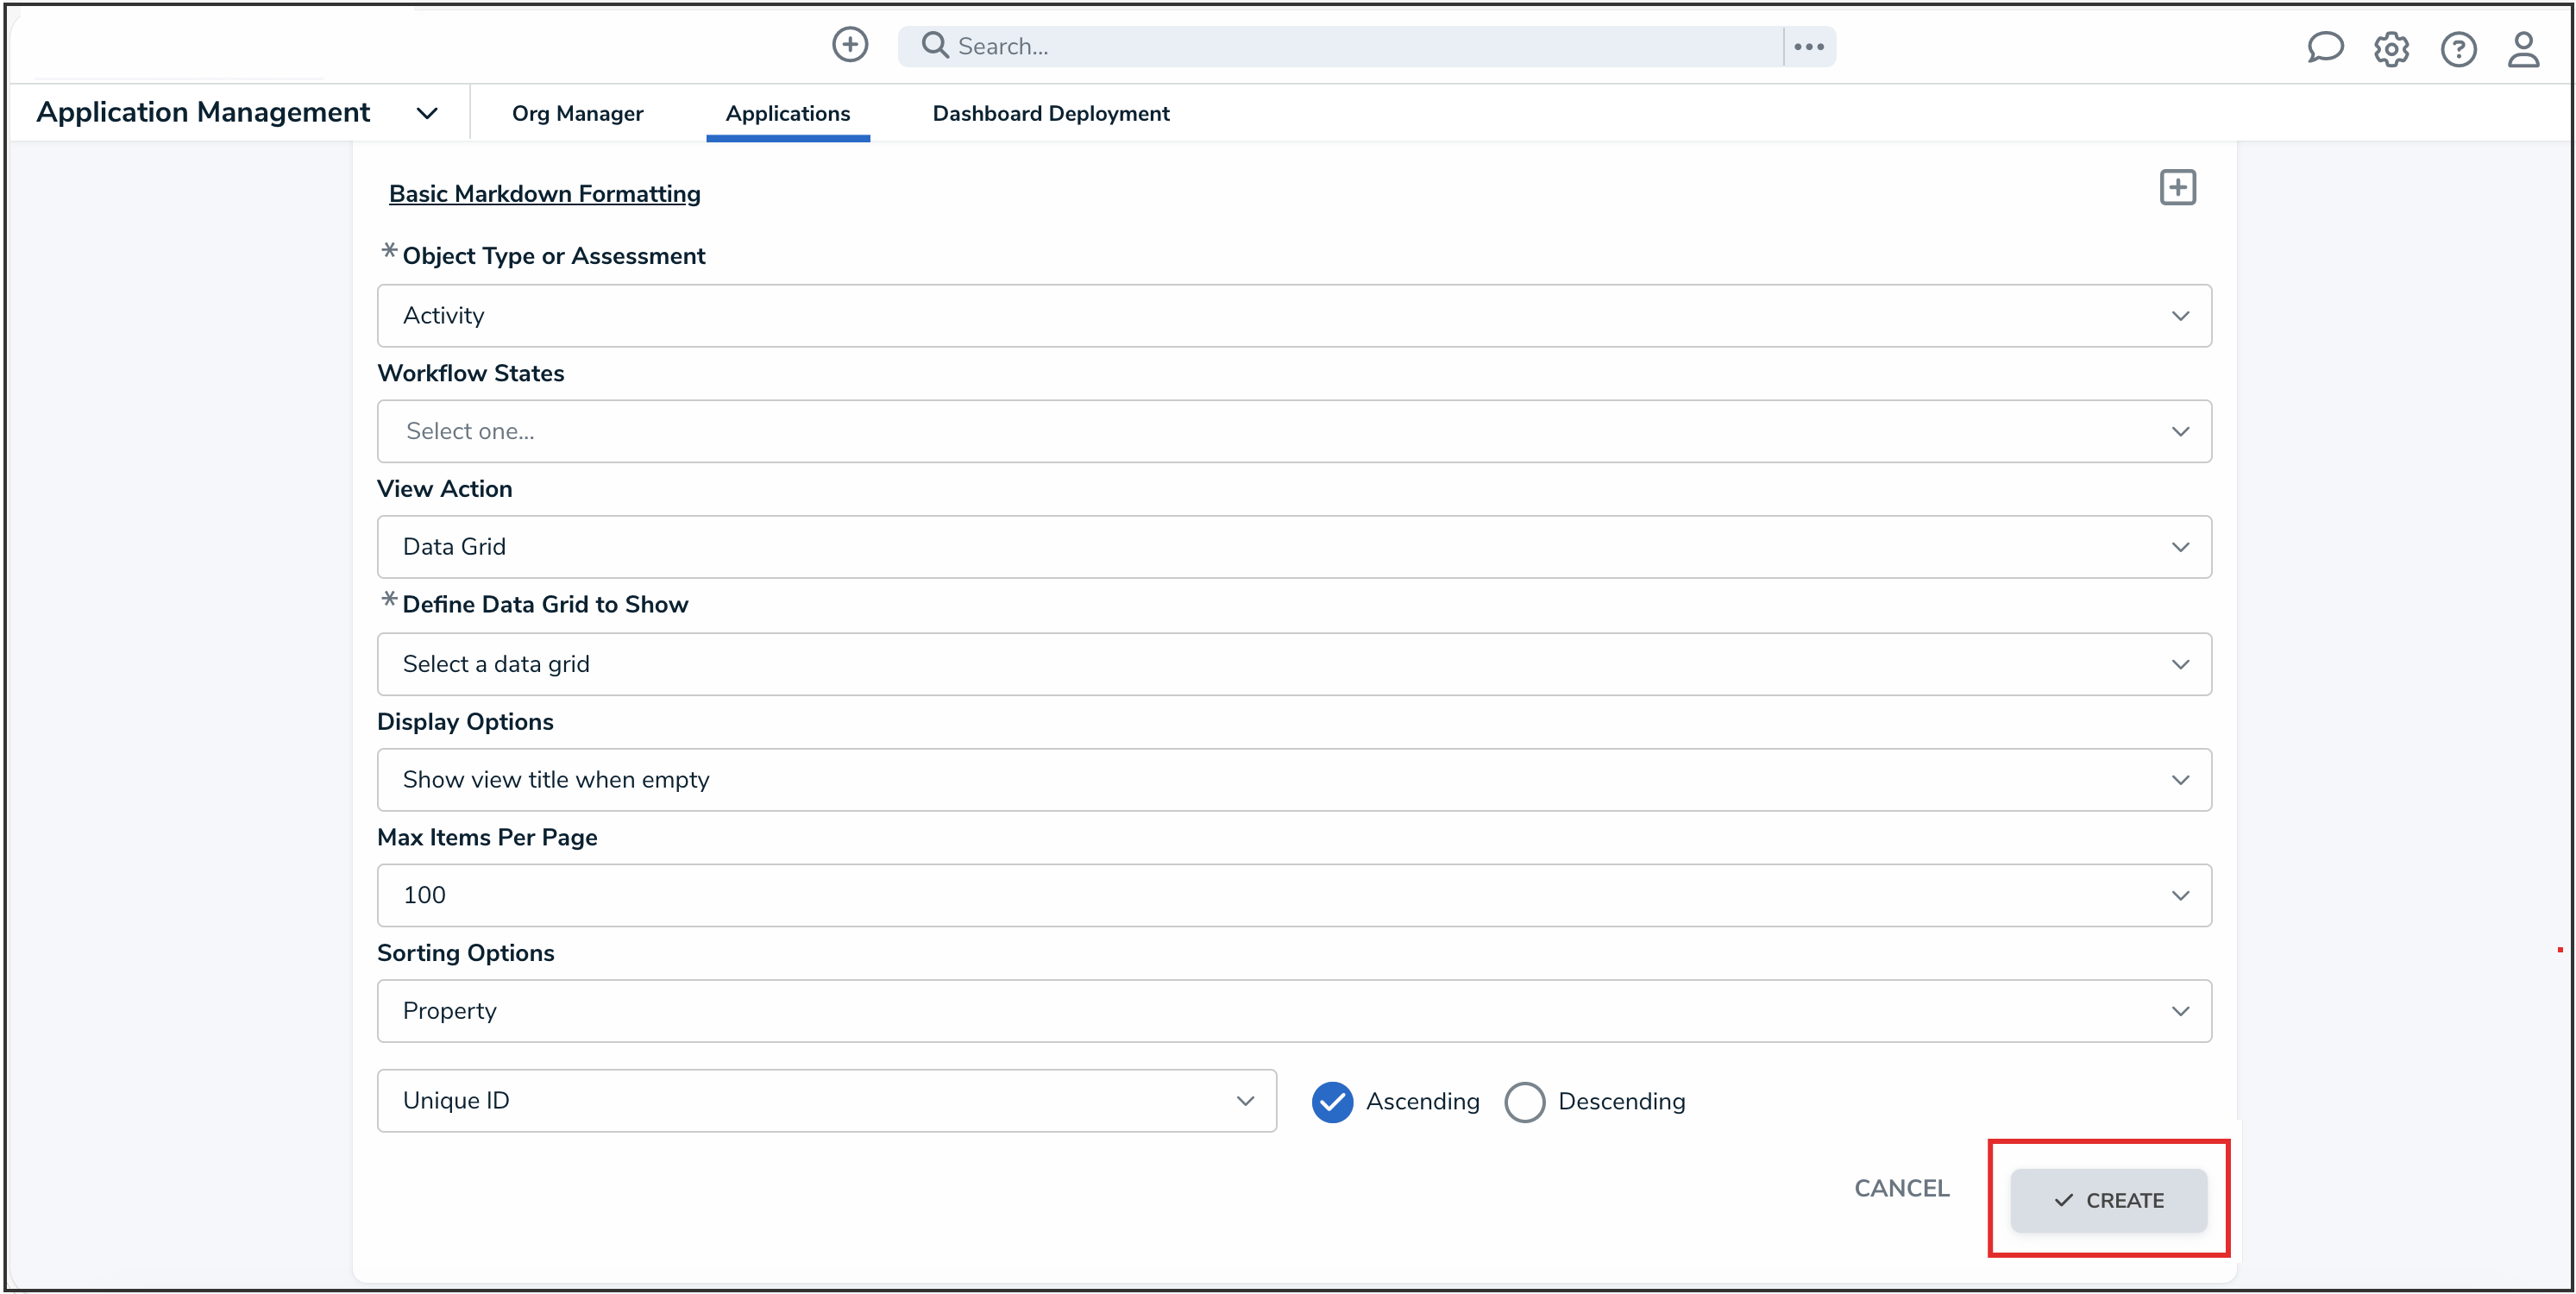Select the Ascending sort option
This screenshot has width=2576, height=1294.
coord(1332,1101)
